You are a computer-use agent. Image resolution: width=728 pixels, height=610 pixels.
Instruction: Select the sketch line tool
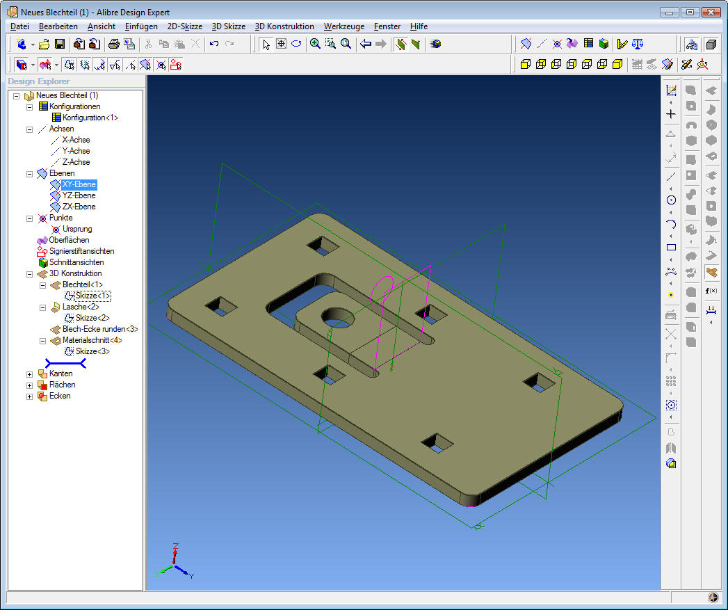click(x=671, y=177)
